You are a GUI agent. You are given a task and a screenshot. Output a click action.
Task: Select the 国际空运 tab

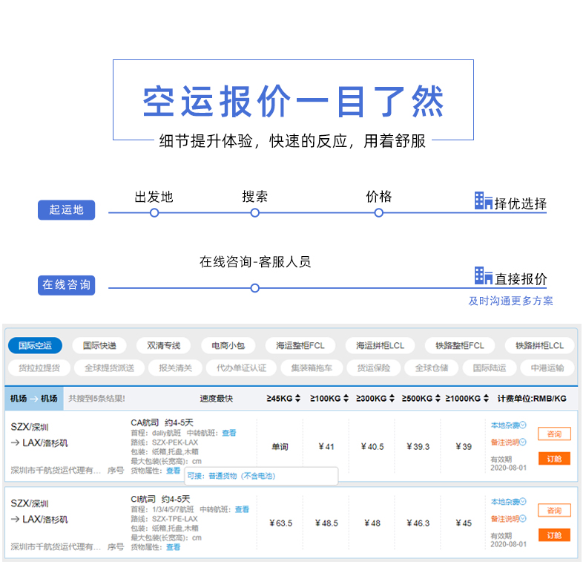[35, 345]
